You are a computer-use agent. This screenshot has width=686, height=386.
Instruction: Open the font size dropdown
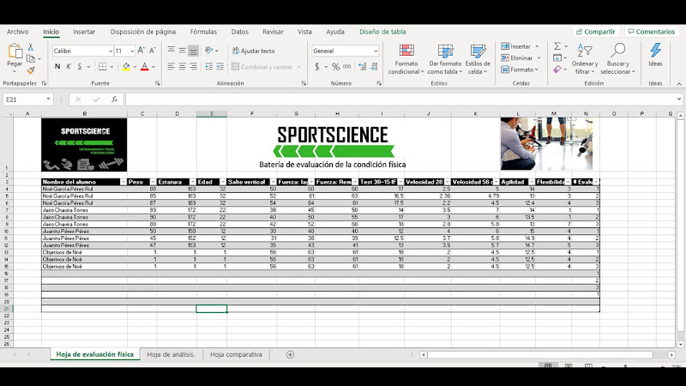tap(132, 51)
